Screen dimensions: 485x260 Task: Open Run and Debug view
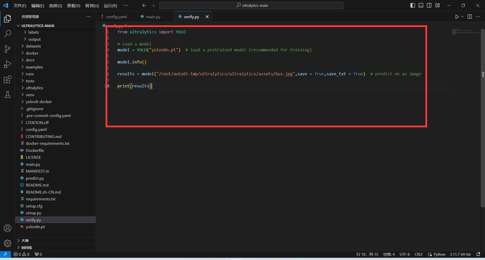[x=8, y=64]
